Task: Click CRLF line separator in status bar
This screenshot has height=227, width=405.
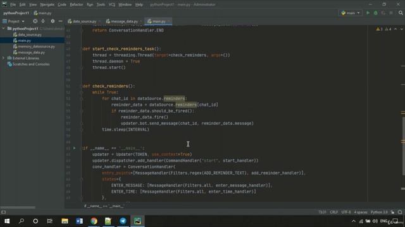Action: pyautogui.click(x=333, y=212)
